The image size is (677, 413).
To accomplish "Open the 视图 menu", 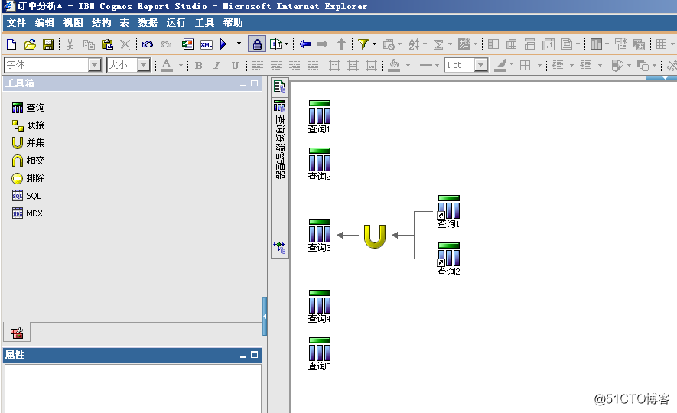I will tap(73, 23).
